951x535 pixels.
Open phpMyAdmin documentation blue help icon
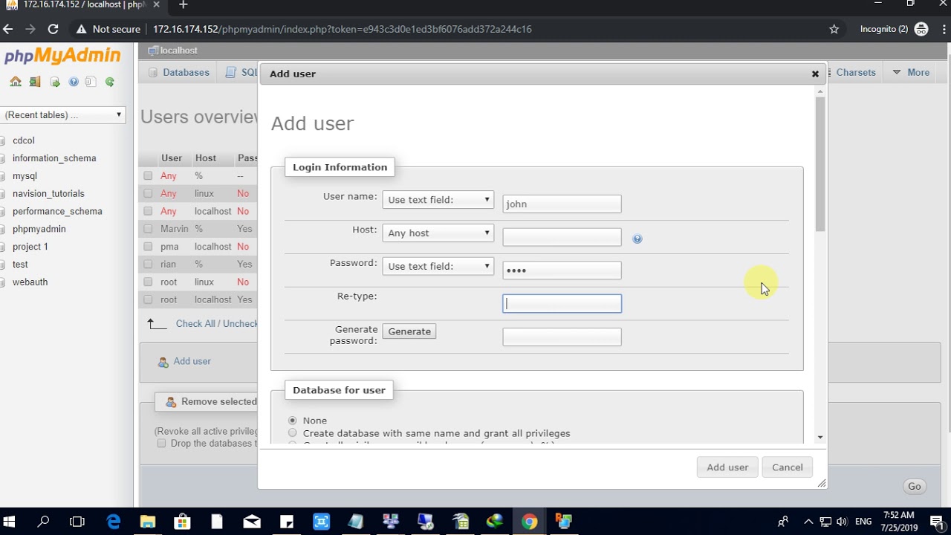coord(74,82)
